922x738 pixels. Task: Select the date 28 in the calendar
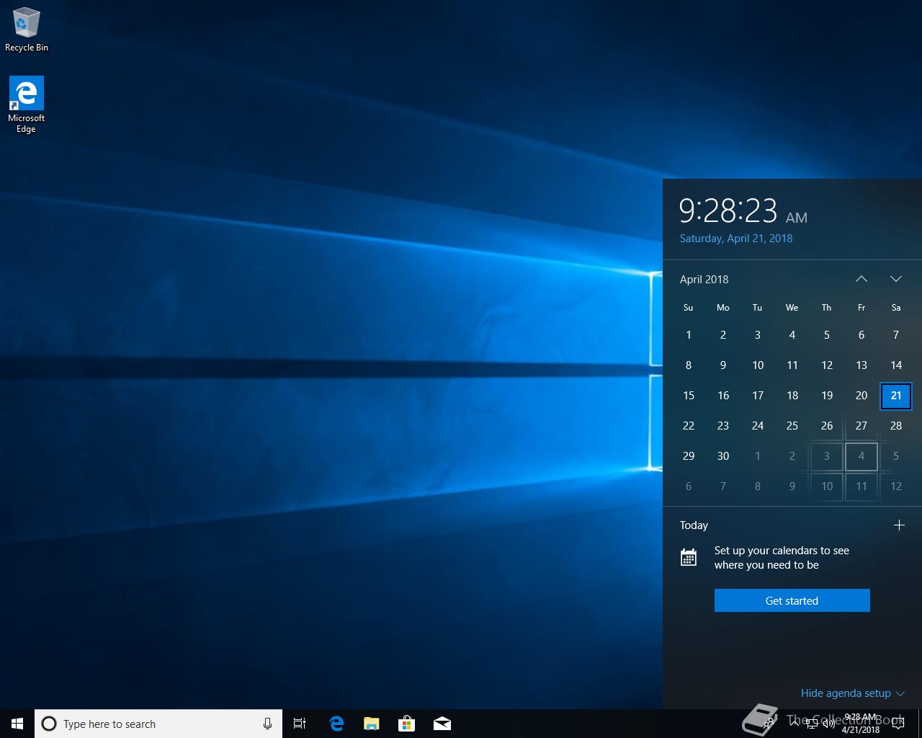coord(896,426)
